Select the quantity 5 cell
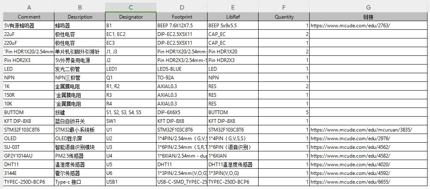The height and width of the screenshot is (189, 430). (x=284, y=112)
